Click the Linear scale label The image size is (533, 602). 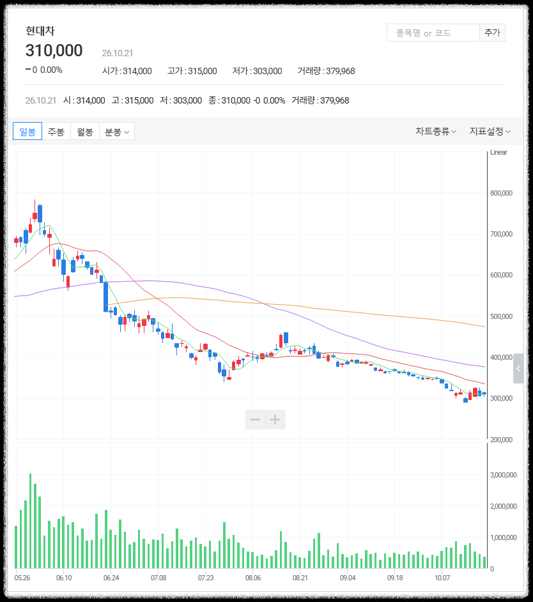coord(498,152)
